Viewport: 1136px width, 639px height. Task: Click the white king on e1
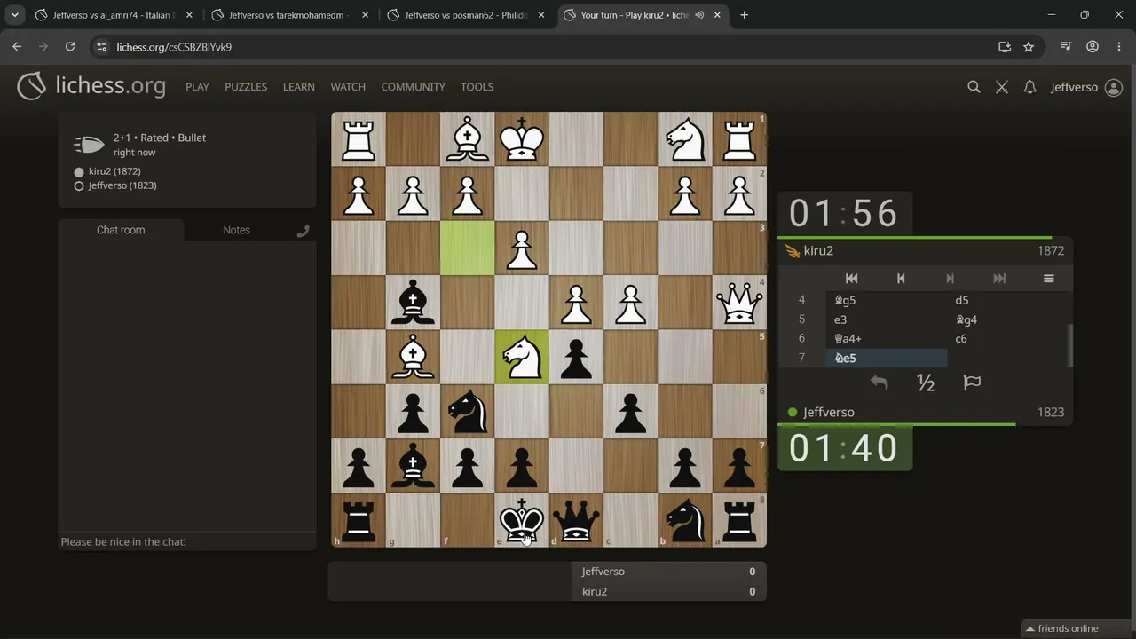coord(522,139)
